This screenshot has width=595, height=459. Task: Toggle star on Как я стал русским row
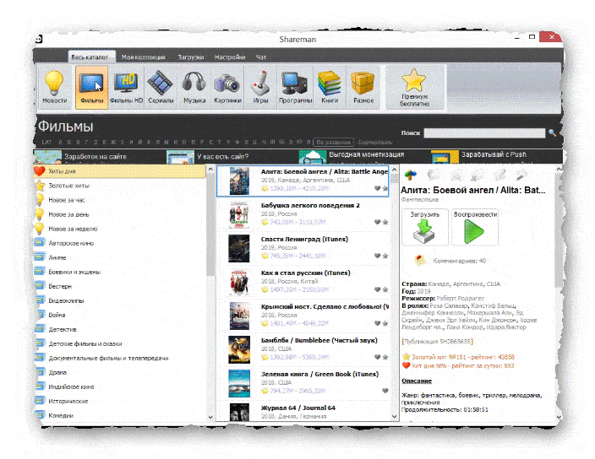(385, 289)
